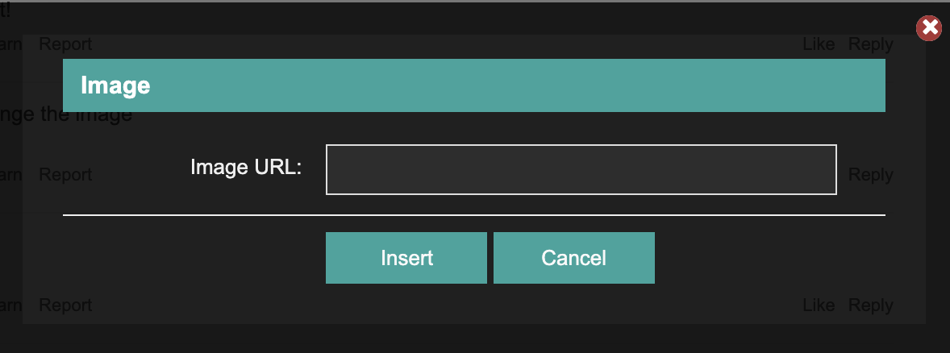
Task: Click Warn link on last comment
Action: (11, 305)
